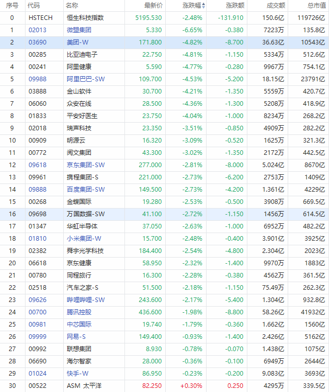Click the latest price 5195.530 cell

148,18
